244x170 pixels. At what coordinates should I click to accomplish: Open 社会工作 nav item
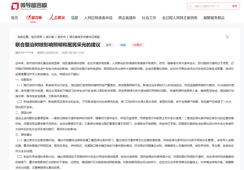coord(149,18)
